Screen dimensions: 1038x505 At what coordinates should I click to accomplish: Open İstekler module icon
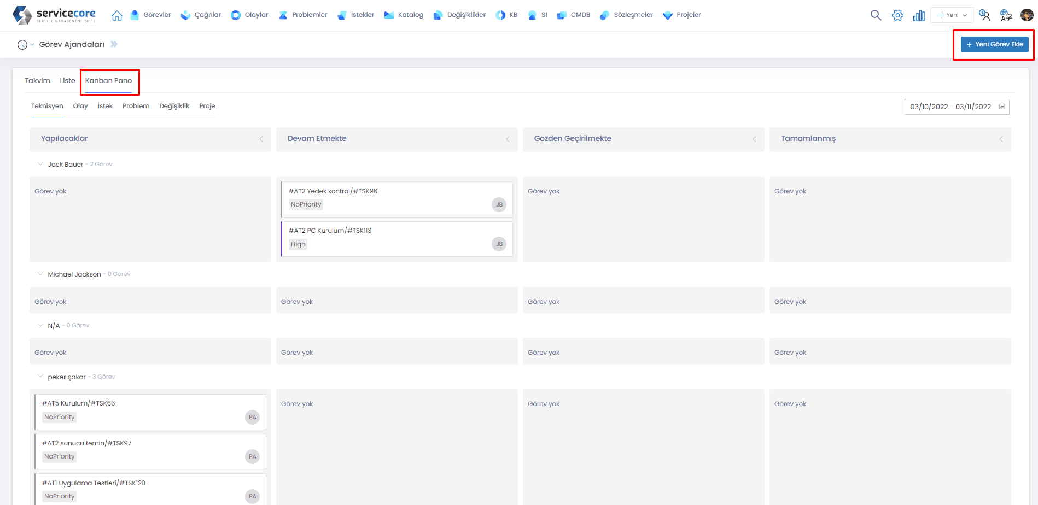click(x=342, y=15)
